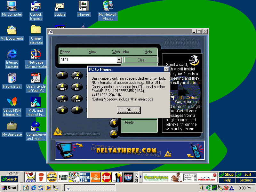Image resolution: width=256 pixels, height=192 pixels.
Task: Open the View menu
Action: pos(92,52)
